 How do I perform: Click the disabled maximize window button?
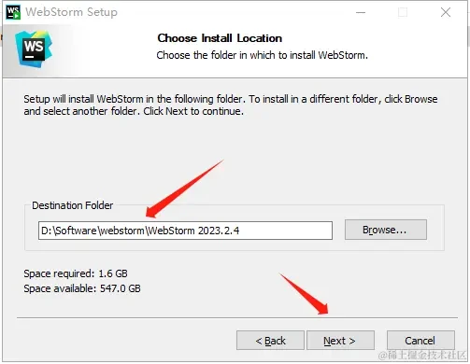[x=403, y=12]
